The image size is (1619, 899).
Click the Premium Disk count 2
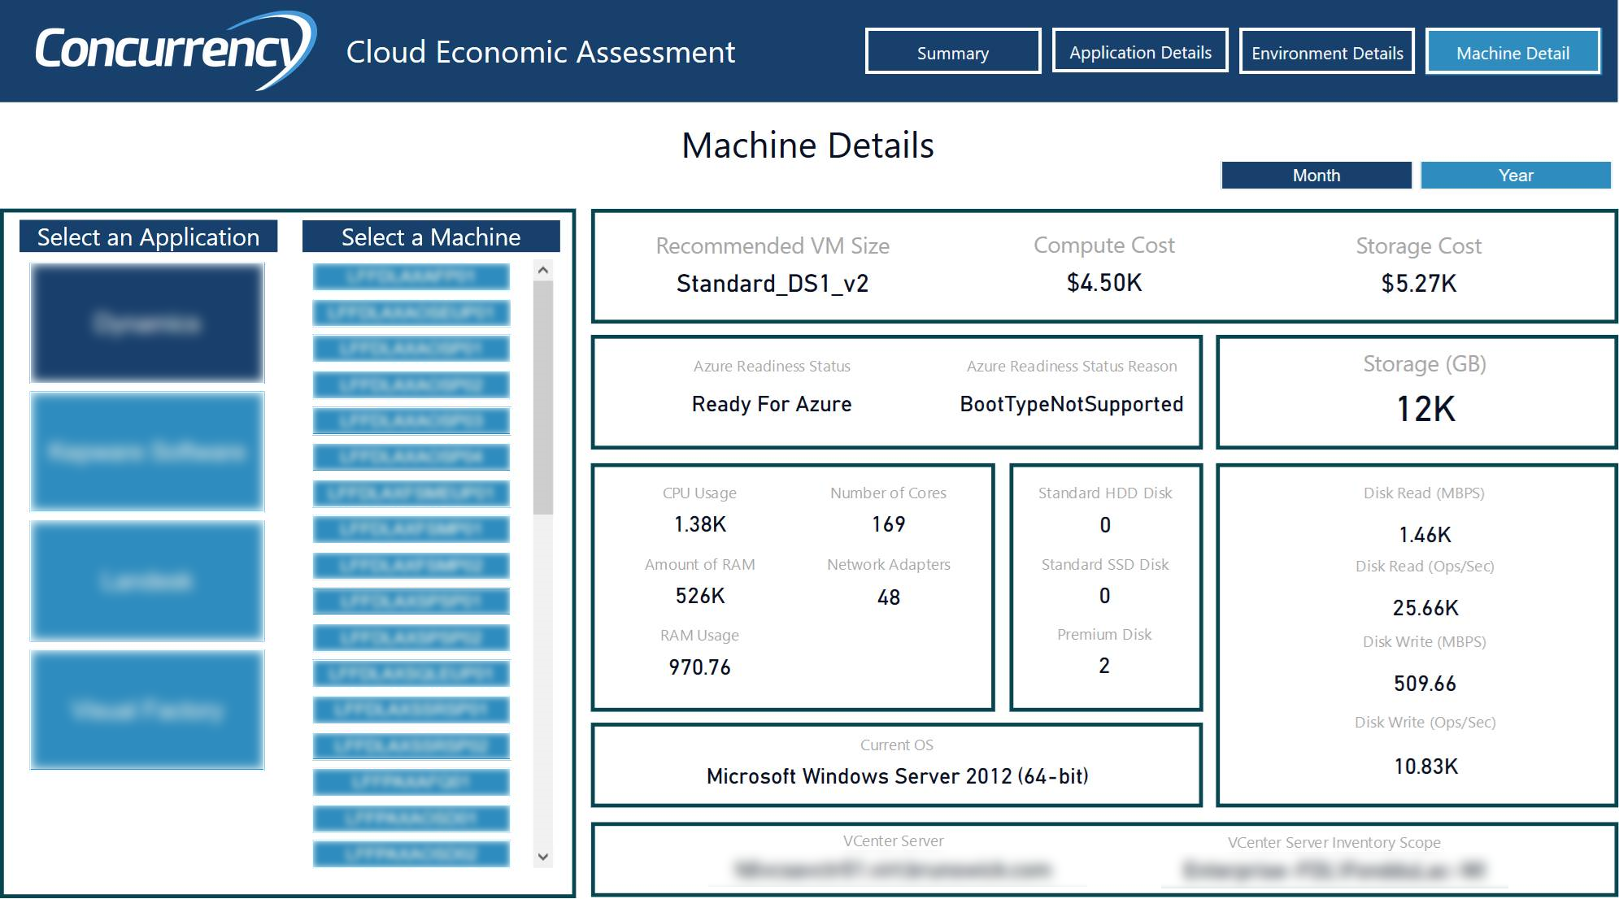tap(1104, 666)
